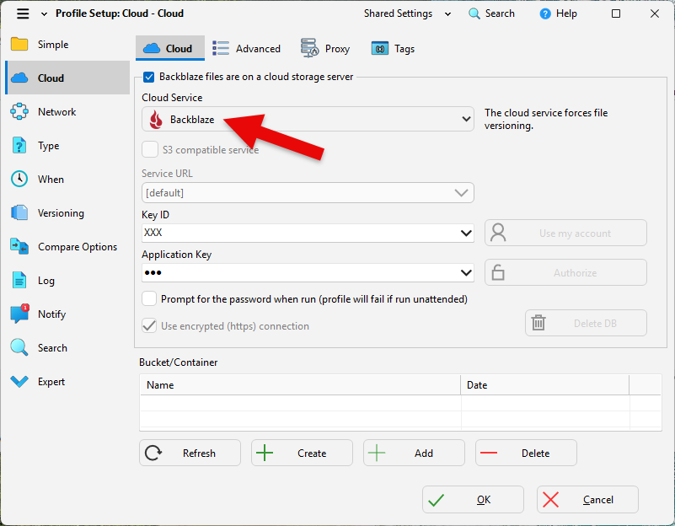Close the Profile Setup window

click(655, 13)
